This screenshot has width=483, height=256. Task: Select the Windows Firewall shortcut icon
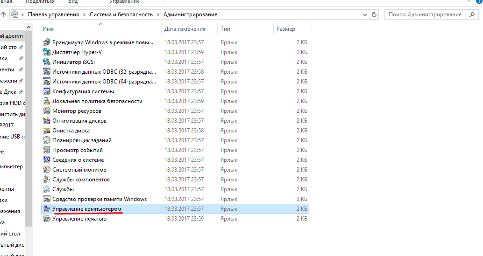(46, 42)
